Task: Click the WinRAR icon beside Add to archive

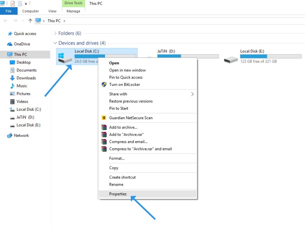Action: click(x=104, y=127)
